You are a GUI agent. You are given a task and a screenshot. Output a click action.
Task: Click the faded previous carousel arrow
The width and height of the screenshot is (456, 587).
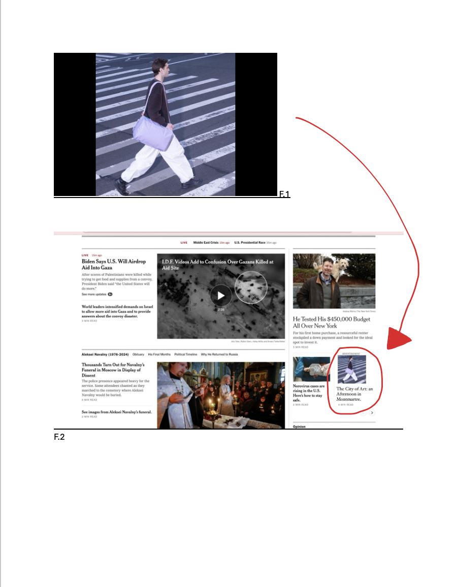363,412
